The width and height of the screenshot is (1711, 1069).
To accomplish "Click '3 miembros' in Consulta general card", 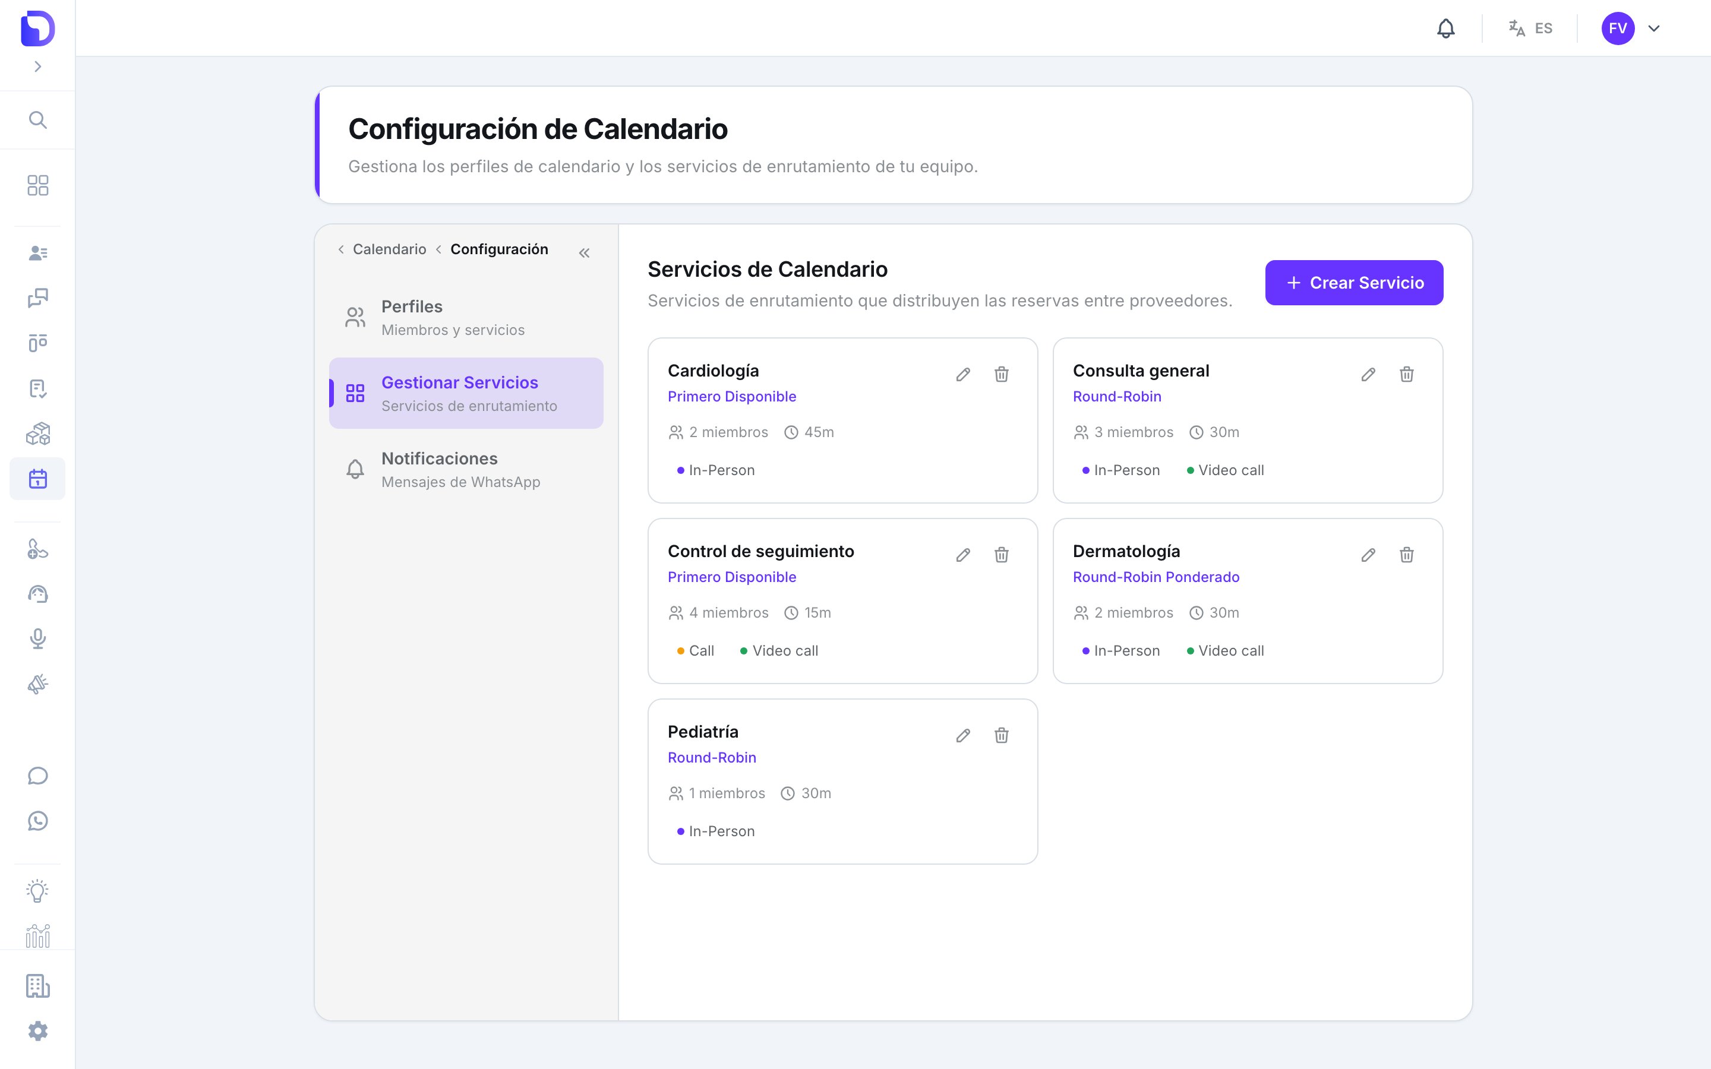I will click(x=1123, y=432).
